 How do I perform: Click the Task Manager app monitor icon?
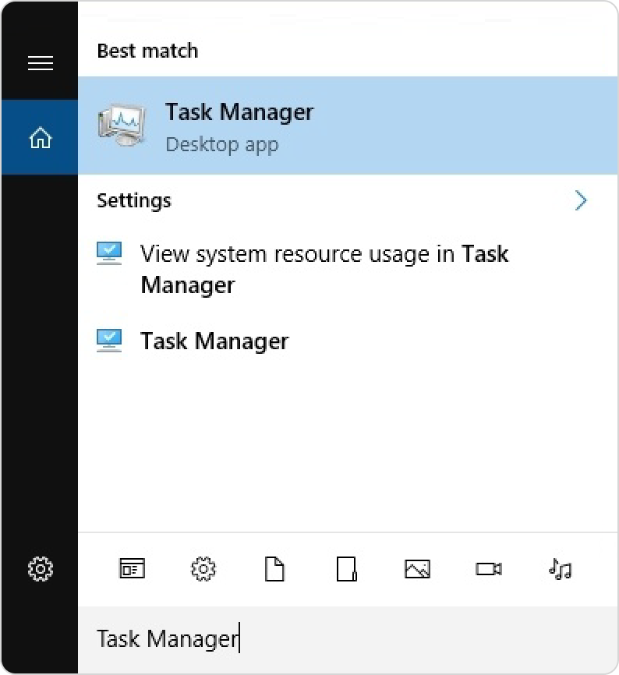click(122, 125)
